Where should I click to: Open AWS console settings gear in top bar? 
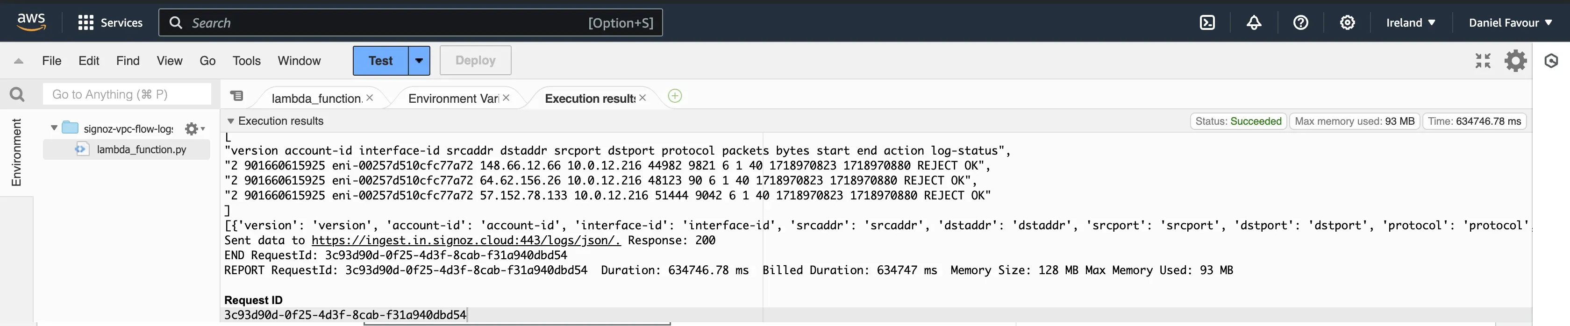pos(1348,22)
